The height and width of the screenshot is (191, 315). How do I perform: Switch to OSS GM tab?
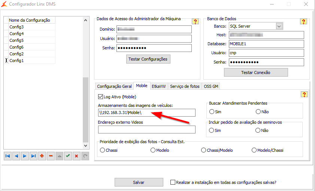[211, 86]
